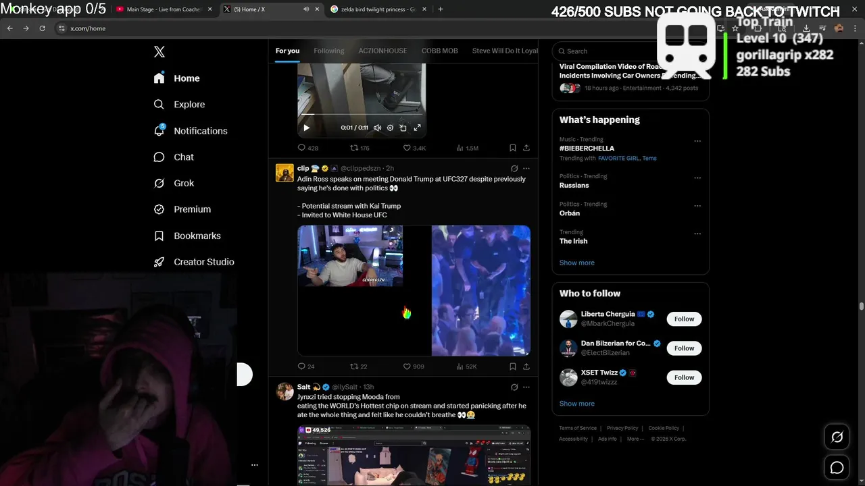Switch to the COBB MOB tab

pyautogui.click(x=439, y=51)
